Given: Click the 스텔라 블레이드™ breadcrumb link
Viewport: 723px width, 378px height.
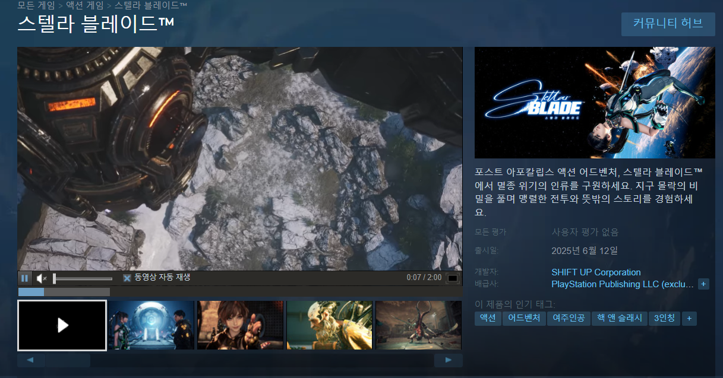Looking at the screenshot, I should (151, 5).
